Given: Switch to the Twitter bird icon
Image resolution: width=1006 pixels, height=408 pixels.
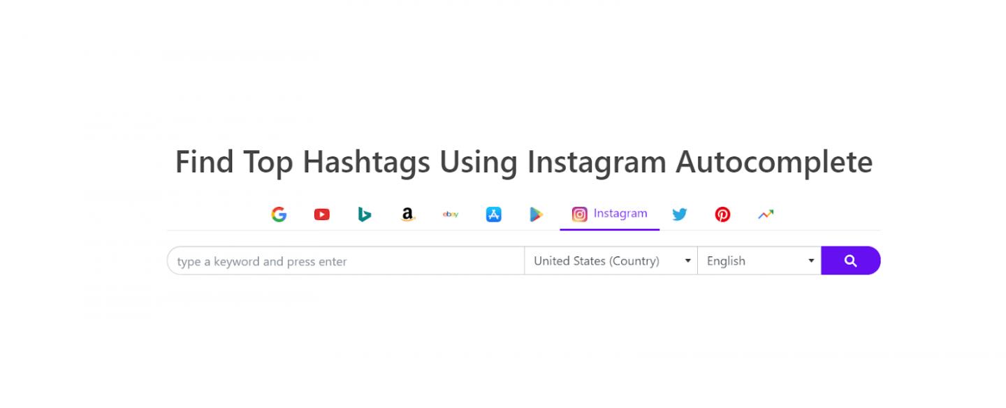Looking at the screenshot, I should pos(679,214).
